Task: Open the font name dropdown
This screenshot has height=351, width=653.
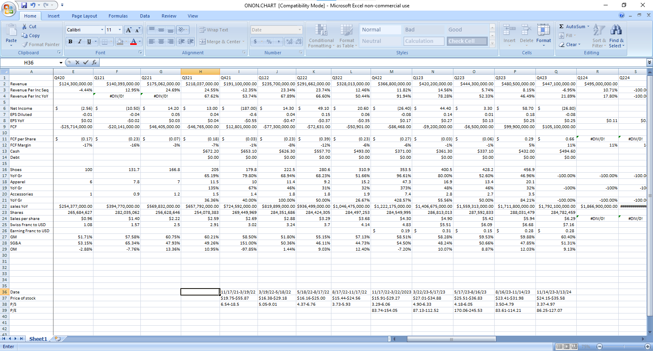Action: pyautogui.click(x=102, y=30)
